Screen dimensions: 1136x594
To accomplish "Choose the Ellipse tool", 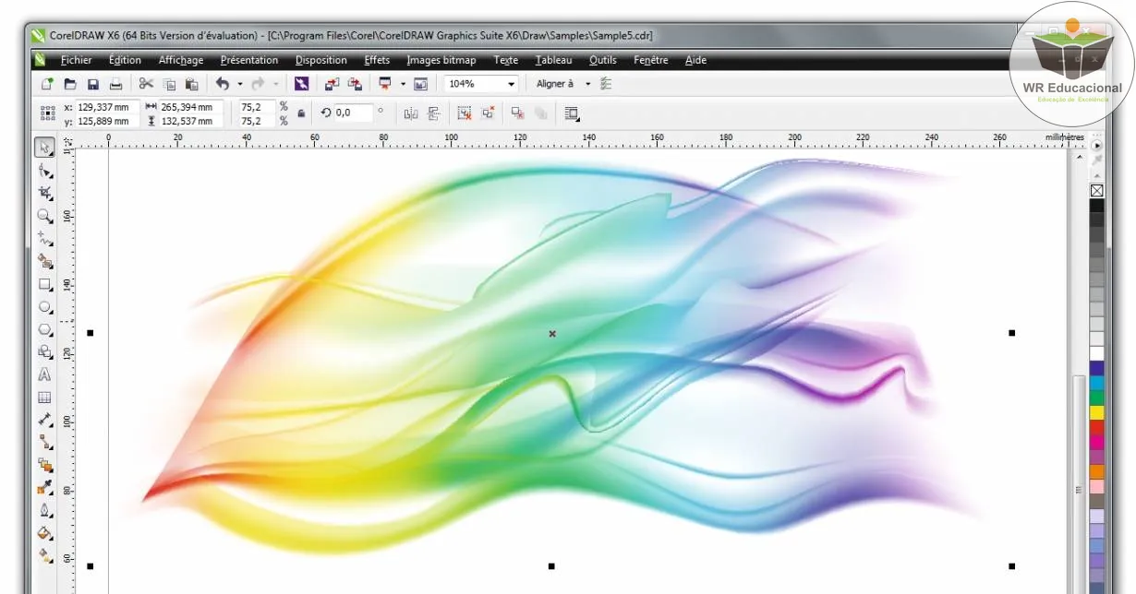I will click(44, 307).
